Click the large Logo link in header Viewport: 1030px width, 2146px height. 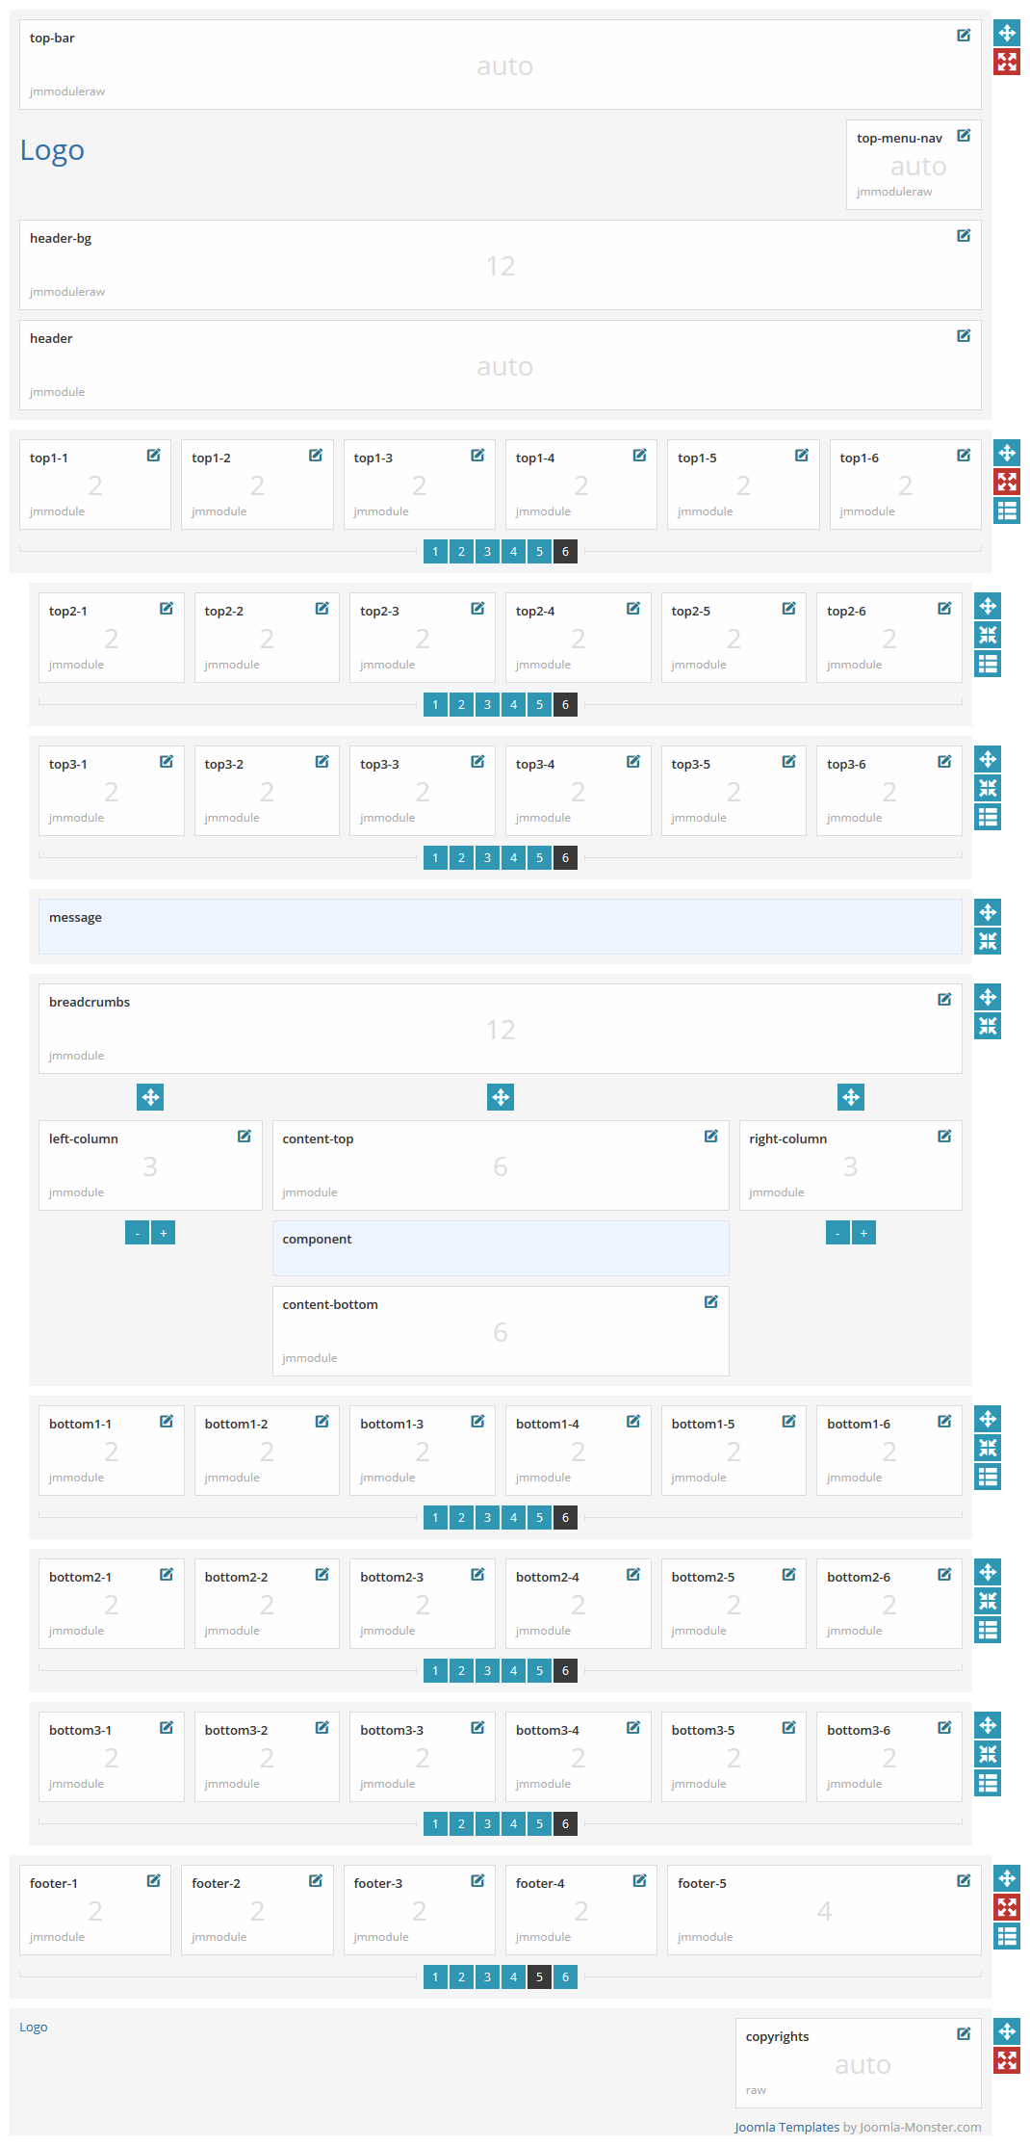[52, 150]
